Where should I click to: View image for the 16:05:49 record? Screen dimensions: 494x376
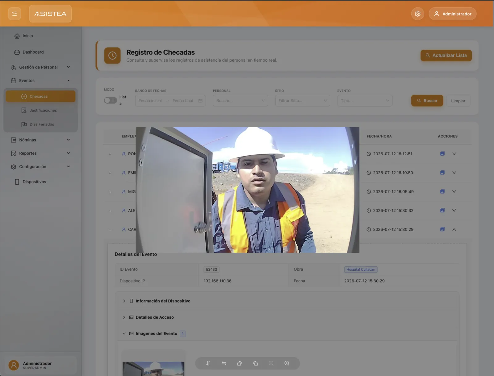(442, 191)
